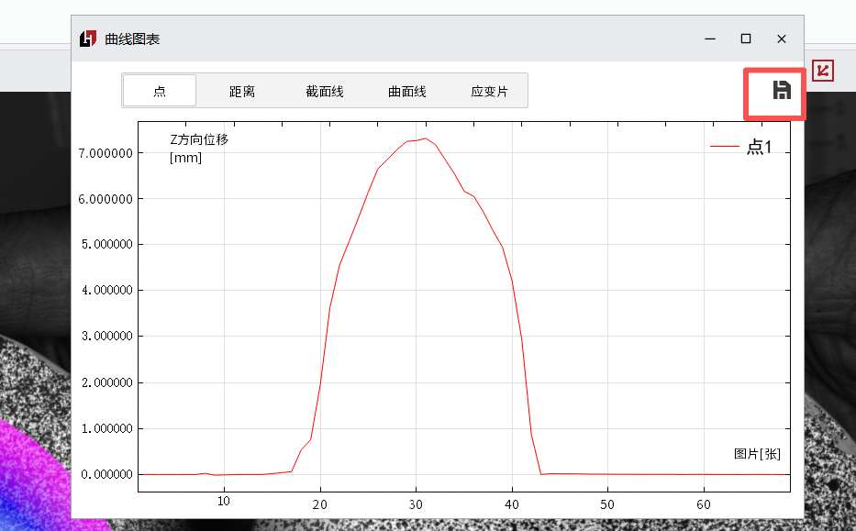The image size is (856, 531).
Task: Click the 图片[张] axis label
Action: pos(757,454)
